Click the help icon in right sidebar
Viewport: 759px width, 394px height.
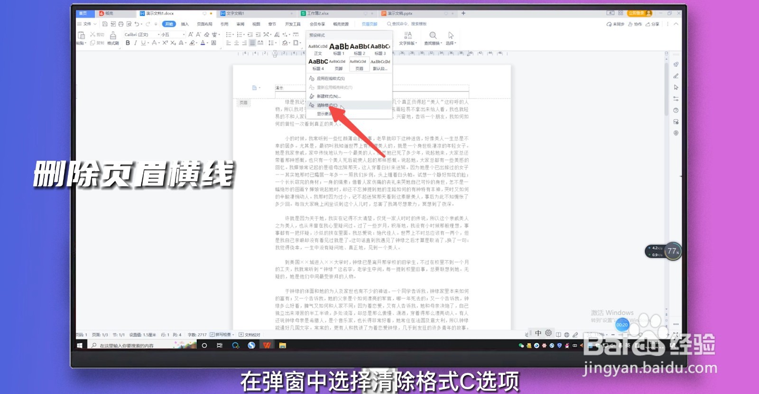tap(676, 110)
